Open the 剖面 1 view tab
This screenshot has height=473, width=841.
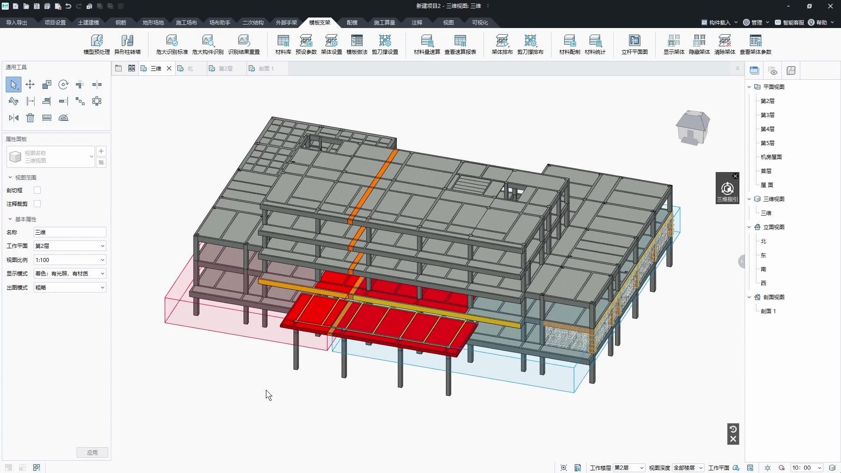point(266,68)
